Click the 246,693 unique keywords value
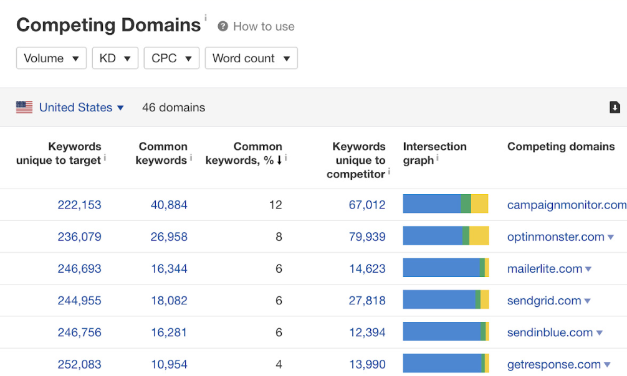 (80, 269)
